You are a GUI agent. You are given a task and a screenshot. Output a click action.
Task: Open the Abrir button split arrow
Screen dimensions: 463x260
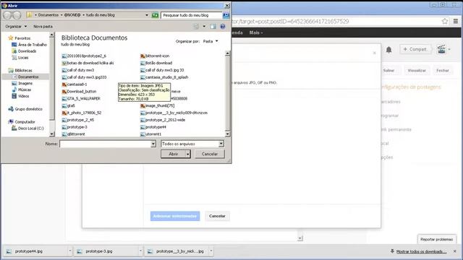188,154
